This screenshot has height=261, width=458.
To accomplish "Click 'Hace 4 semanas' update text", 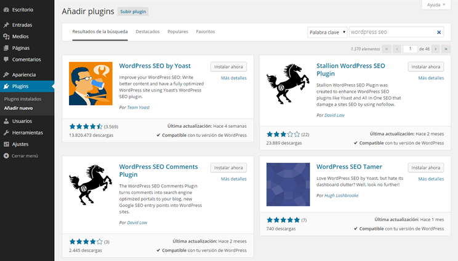I will [x=230, y=126].
